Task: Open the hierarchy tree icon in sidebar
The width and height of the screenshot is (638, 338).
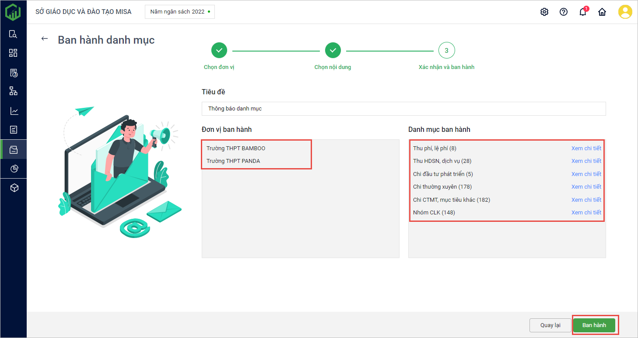Action: tap(13, 91)
